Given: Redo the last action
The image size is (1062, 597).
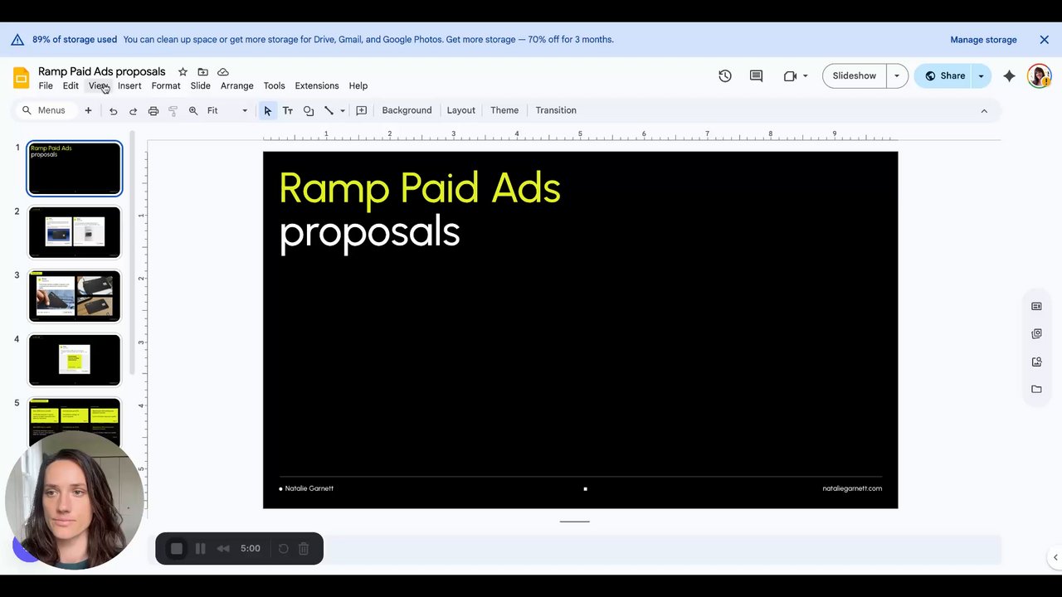Looking at the screenshot, I should 133,110.
